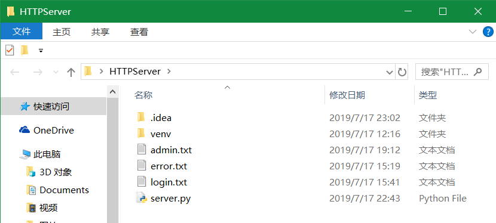Click the folder icon in the address bar
This screenshot has width=496, height=223.
point(88,72)
